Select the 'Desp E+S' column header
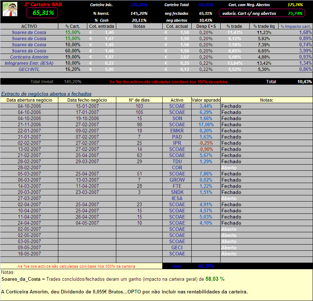The height and width of the screenshot is (301, 313). tap(206, 26)
